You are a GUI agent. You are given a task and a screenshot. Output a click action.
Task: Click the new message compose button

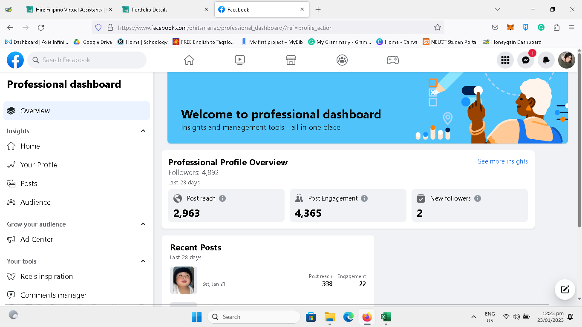point(565,290)
